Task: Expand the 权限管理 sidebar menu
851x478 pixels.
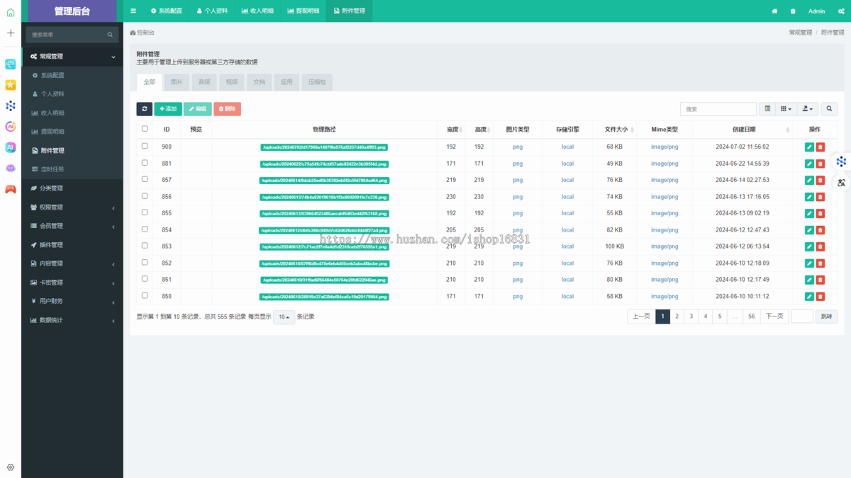Action: click(72, 207)
